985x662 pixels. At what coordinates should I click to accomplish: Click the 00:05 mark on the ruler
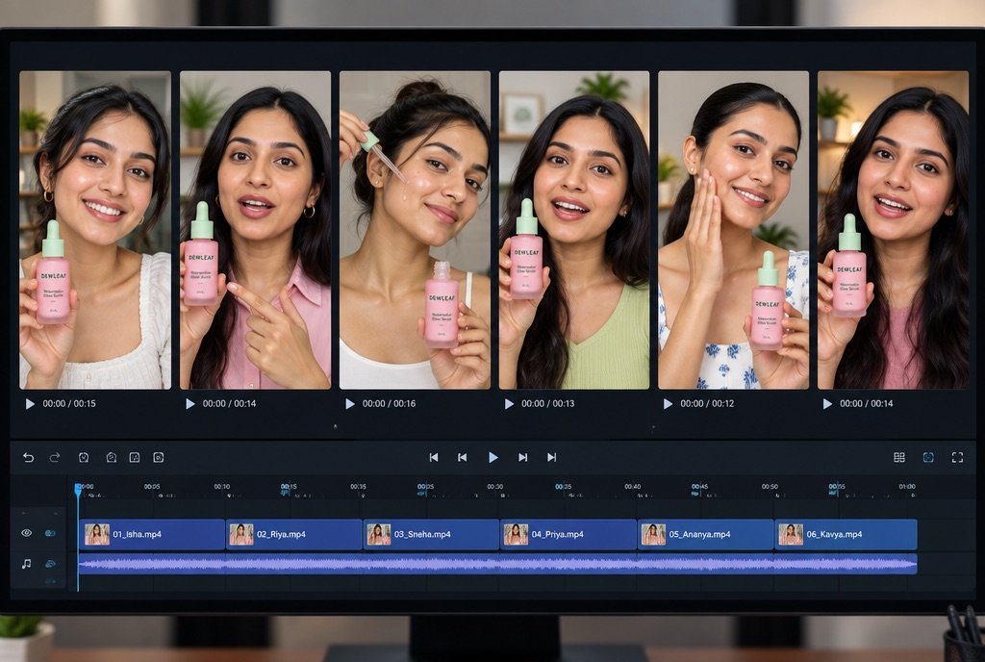[151, 486]
